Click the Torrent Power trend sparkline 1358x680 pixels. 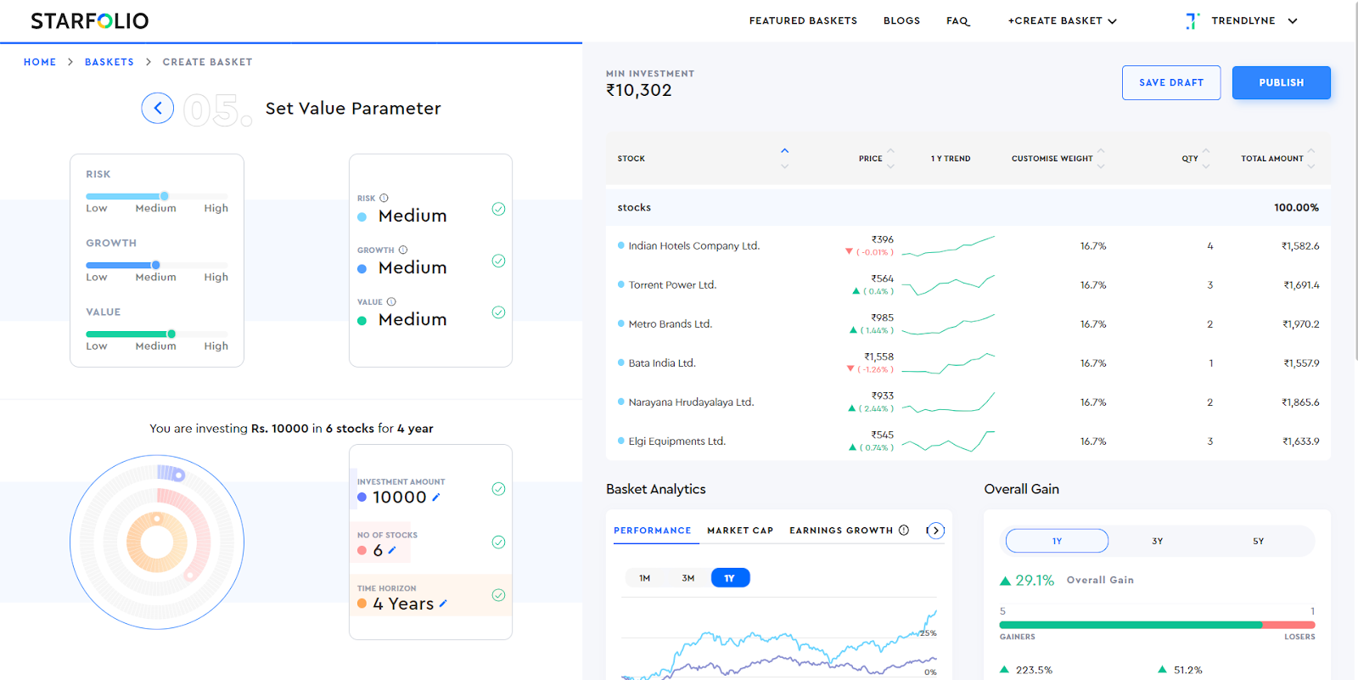click(948, 284)
